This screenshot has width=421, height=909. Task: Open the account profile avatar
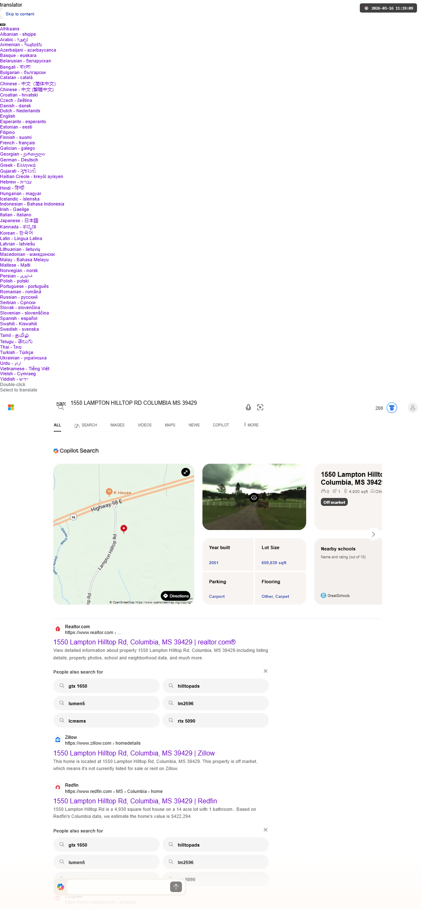coord(413,408)
